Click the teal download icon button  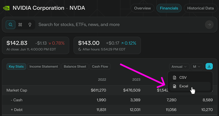point(209,66)
